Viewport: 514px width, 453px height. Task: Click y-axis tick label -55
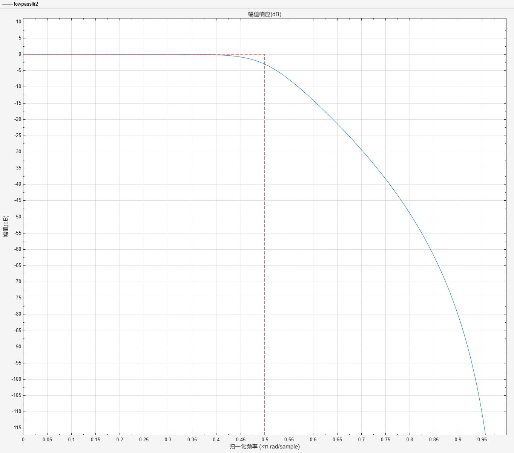pyautogui.click(x=18, y=233)
